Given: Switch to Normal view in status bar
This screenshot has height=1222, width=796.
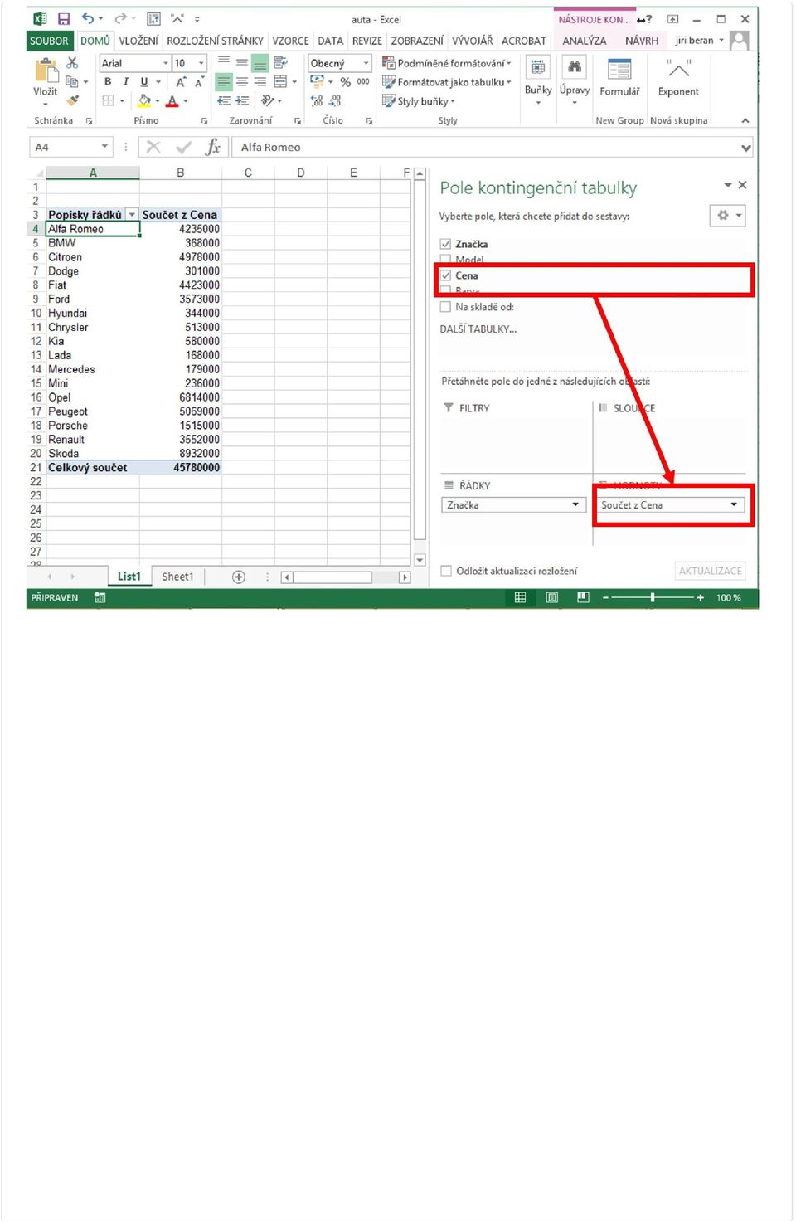Looking at the screenshot, I should coord(521,597).
